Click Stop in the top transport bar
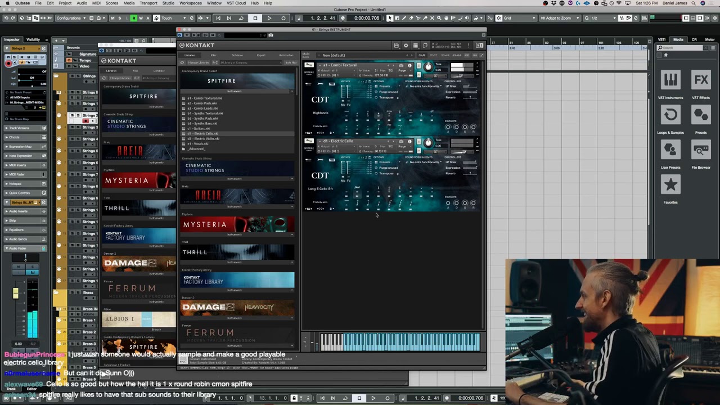Viewport: 720px width, 405px height. tap(255, 18)
